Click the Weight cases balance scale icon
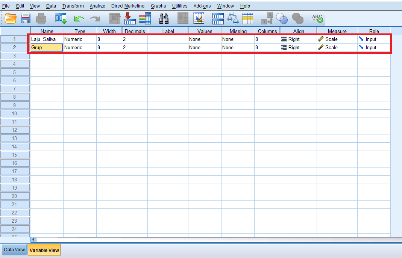Viewport: 402px width, 258px height. click(233, 18)
